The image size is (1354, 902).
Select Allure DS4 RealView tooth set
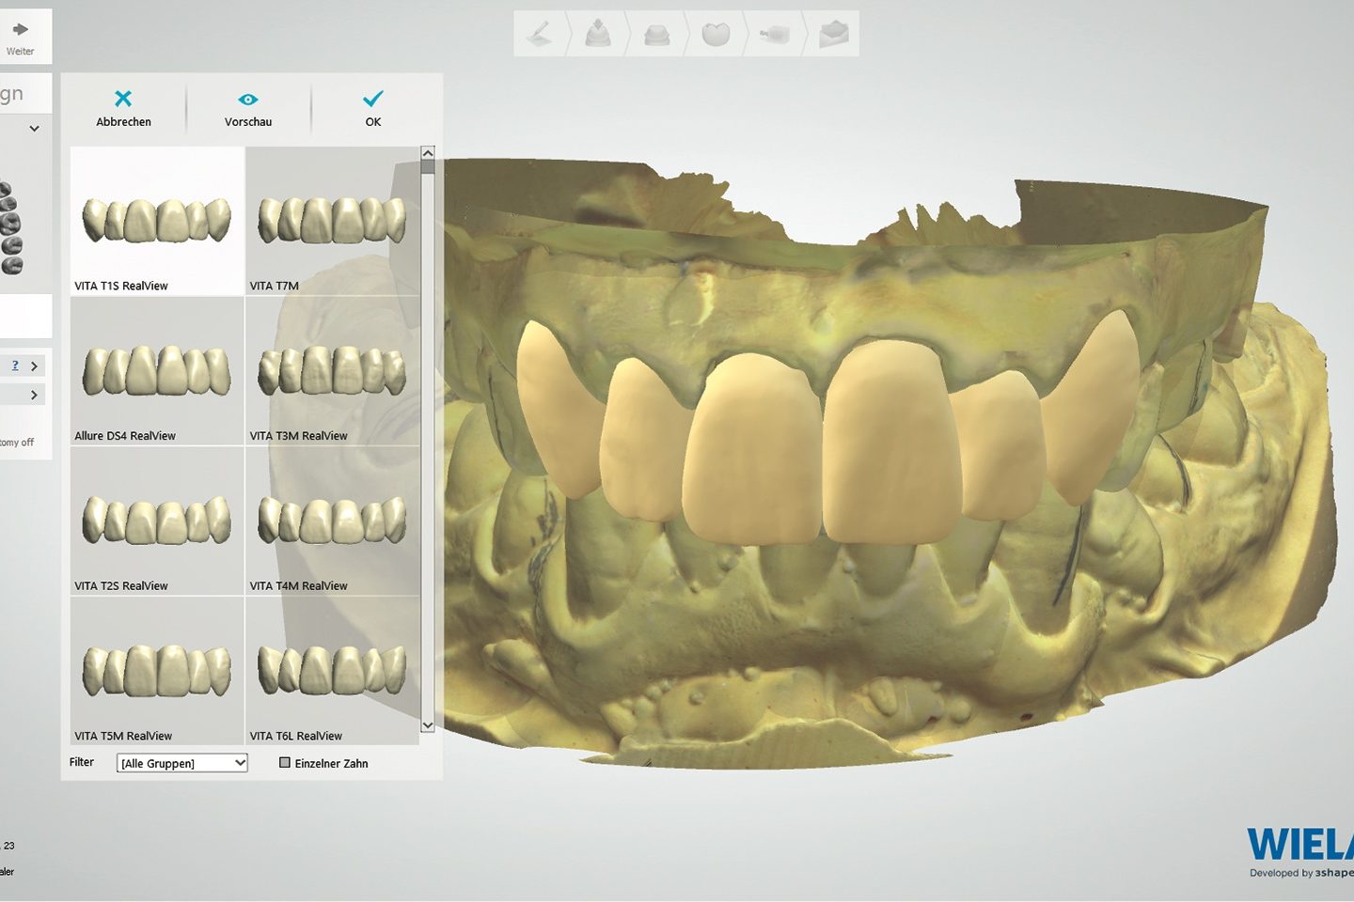pos(157,371)
